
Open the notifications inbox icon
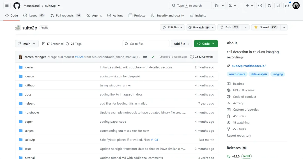pyautogui.click(x=287, y=6)
